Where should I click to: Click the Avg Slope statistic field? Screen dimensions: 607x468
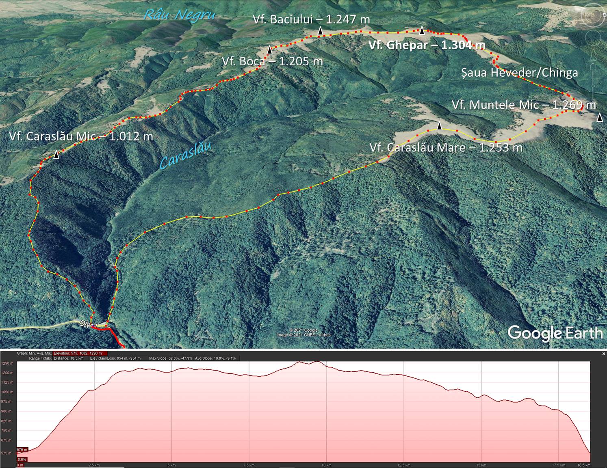pyautogui.click(x=221, y=358)
